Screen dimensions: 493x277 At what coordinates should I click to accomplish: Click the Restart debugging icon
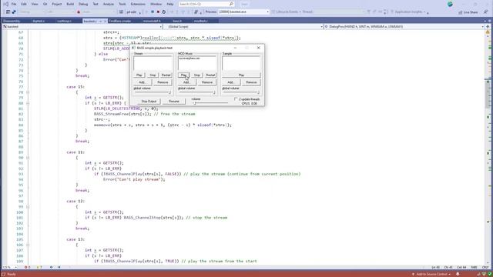click(x=164, y=12)
